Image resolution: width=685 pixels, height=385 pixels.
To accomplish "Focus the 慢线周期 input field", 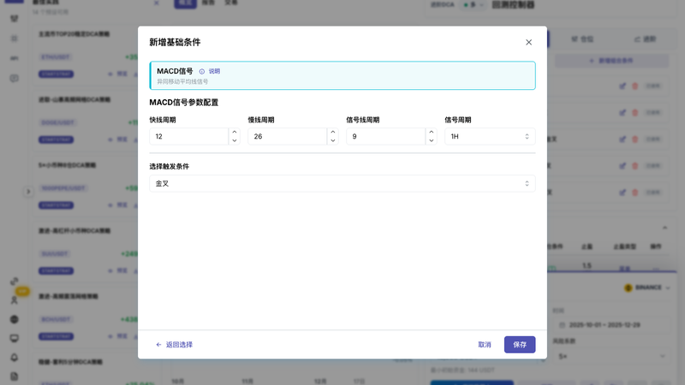I will click(x=287, y=137).
